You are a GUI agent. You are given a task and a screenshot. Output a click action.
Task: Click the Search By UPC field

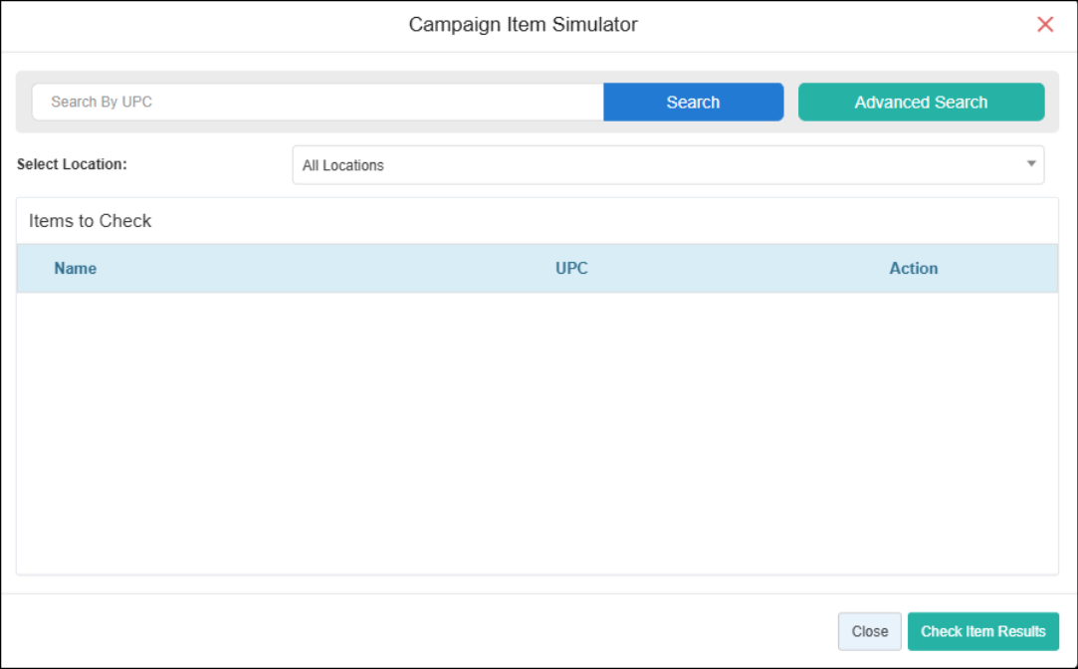pos(318,102)
